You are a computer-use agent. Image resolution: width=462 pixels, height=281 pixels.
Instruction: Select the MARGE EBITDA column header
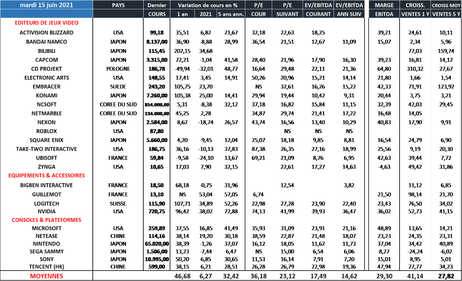(384, 10)
